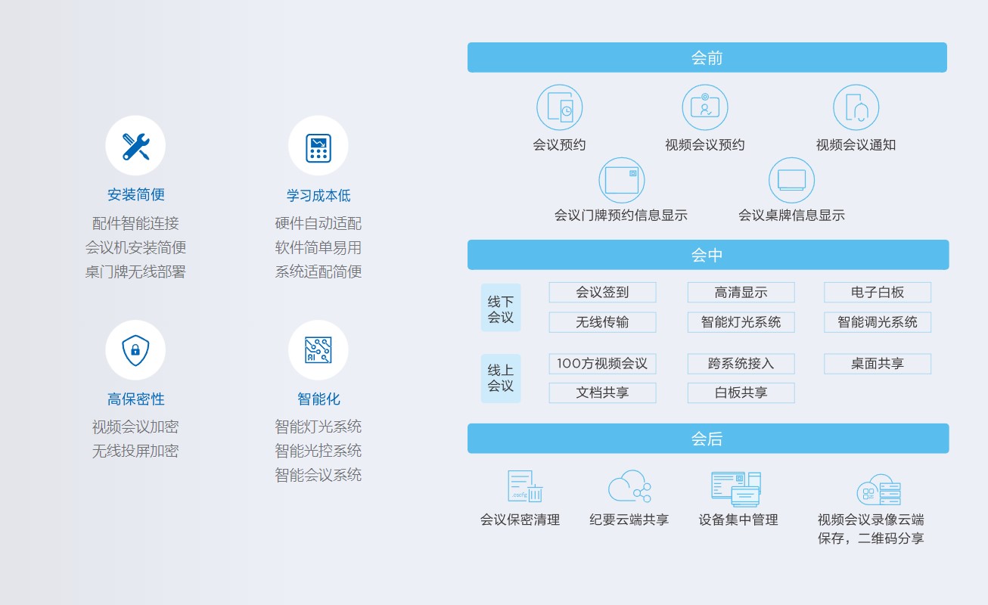Click the 会议桌牌信息显示 display icon

[791, 179]
